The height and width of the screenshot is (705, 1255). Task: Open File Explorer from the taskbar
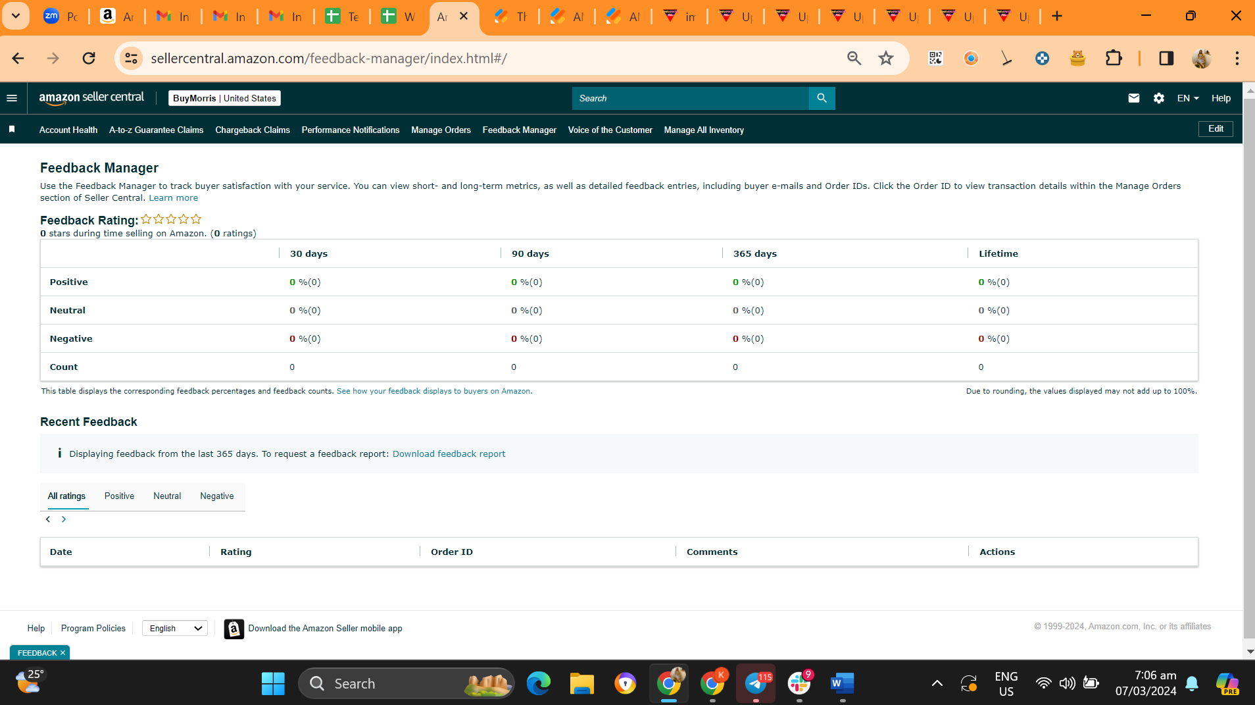581,684
